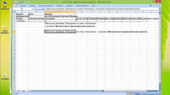Go to last sheet with tab navigation arrow
Screen dimensions: 170x95
[19, 91]
